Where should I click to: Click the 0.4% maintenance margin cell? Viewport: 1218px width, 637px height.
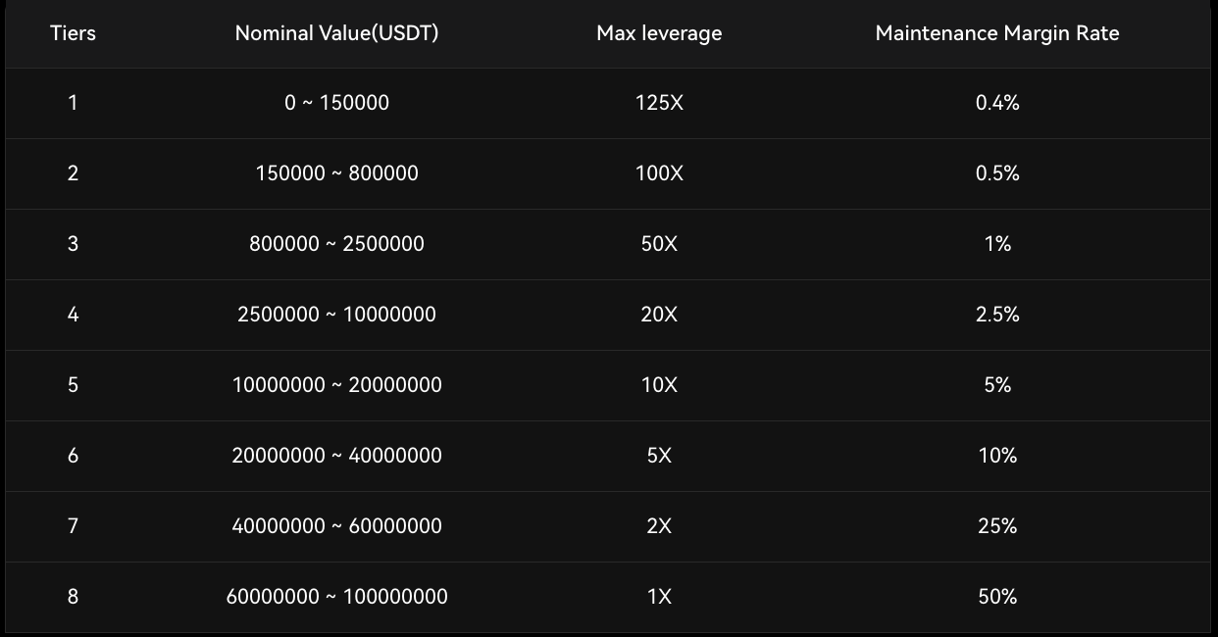click(x=997, y=103)
